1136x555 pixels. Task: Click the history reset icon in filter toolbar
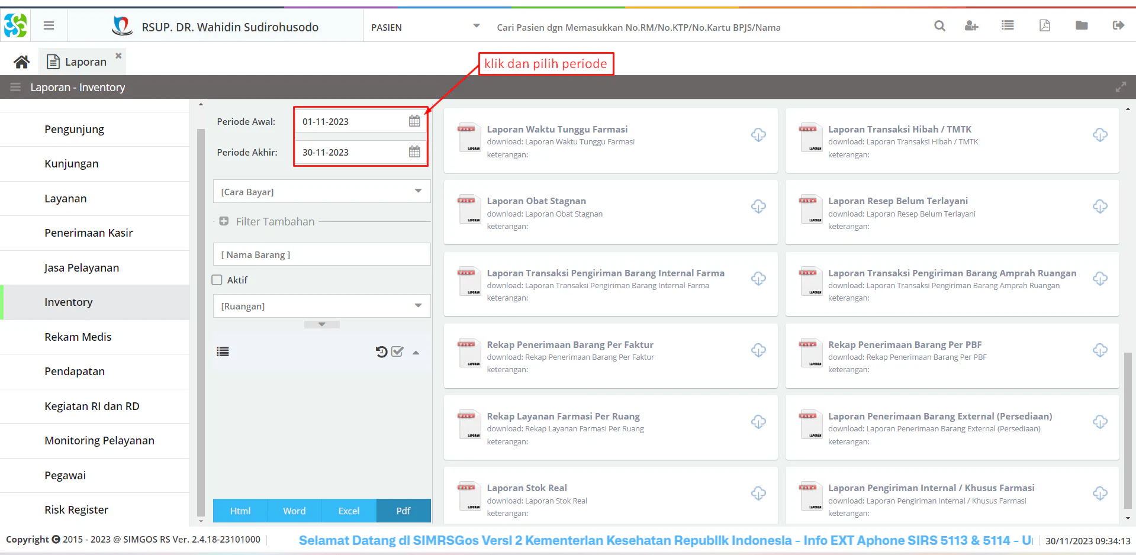(x=381, y=352)
